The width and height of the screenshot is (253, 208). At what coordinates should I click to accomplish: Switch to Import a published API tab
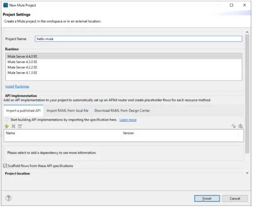click(x=23, y=111)
